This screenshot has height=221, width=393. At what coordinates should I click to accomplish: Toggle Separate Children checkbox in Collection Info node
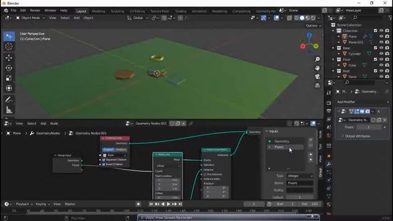(x=104, y=160)
